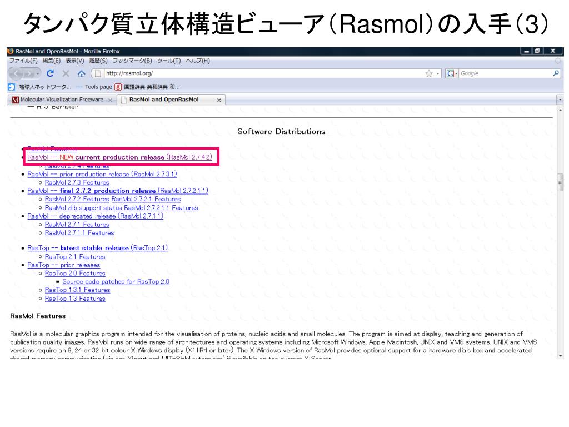This screenshot has height=427, width=569.
Task: Close the RasMol and OpenRasMol tab
Action: click(219, 100)
